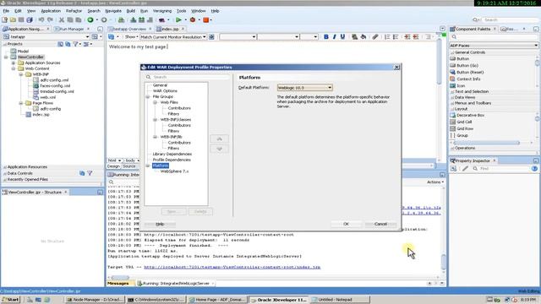541x304 pixels.
Task: Open the Refactor menu
Action: pyautogui.click(x=74, y=11)
